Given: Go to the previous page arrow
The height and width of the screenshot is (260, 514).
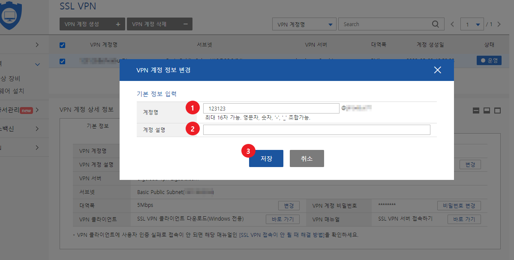Looking at the screenshot, I should tap(452, 24).
